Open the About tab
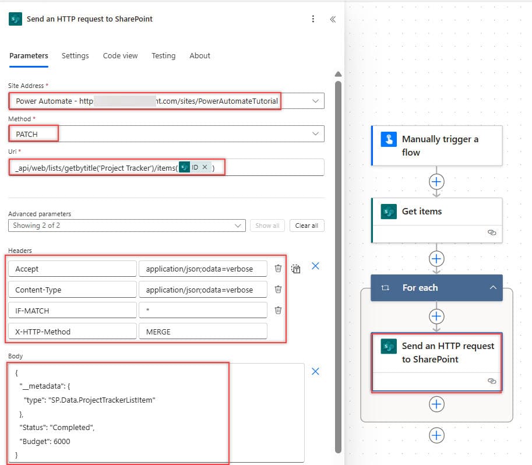This screenshot has width=532, height=465. (x=200, y=56)
